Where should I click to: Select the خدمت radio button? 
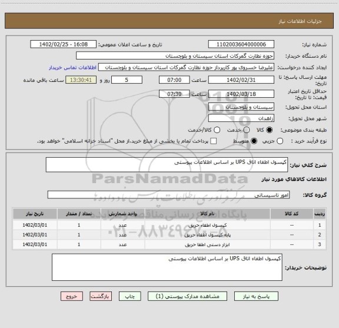[x=247, y=130]
